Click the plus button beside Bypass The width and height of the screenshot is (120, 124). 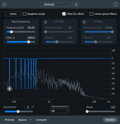click(x=30, y=120)
